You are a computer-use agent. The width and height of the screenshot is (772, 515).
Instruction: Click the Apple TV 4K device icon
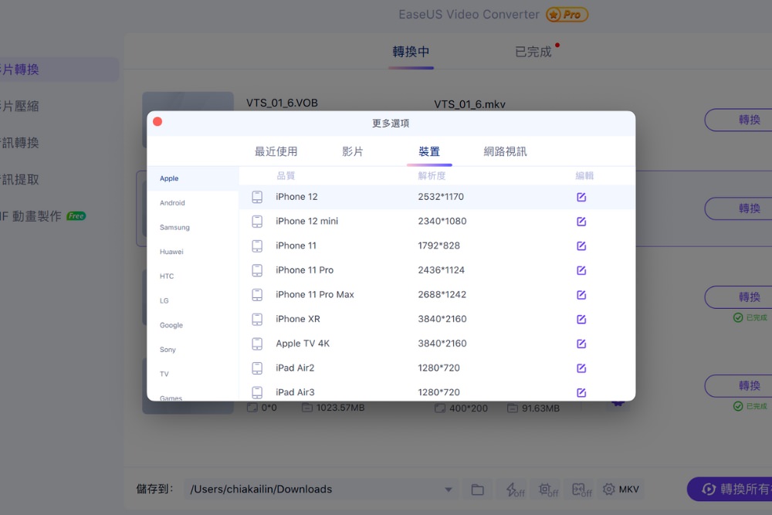pos(257,344)
